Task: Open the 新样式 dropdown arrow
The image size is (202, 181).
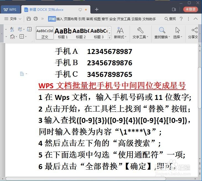Action: point(125,37)
